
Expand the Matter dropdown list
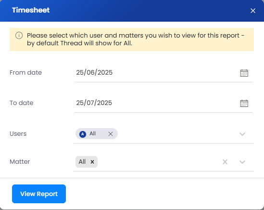(x=242, y=162)
